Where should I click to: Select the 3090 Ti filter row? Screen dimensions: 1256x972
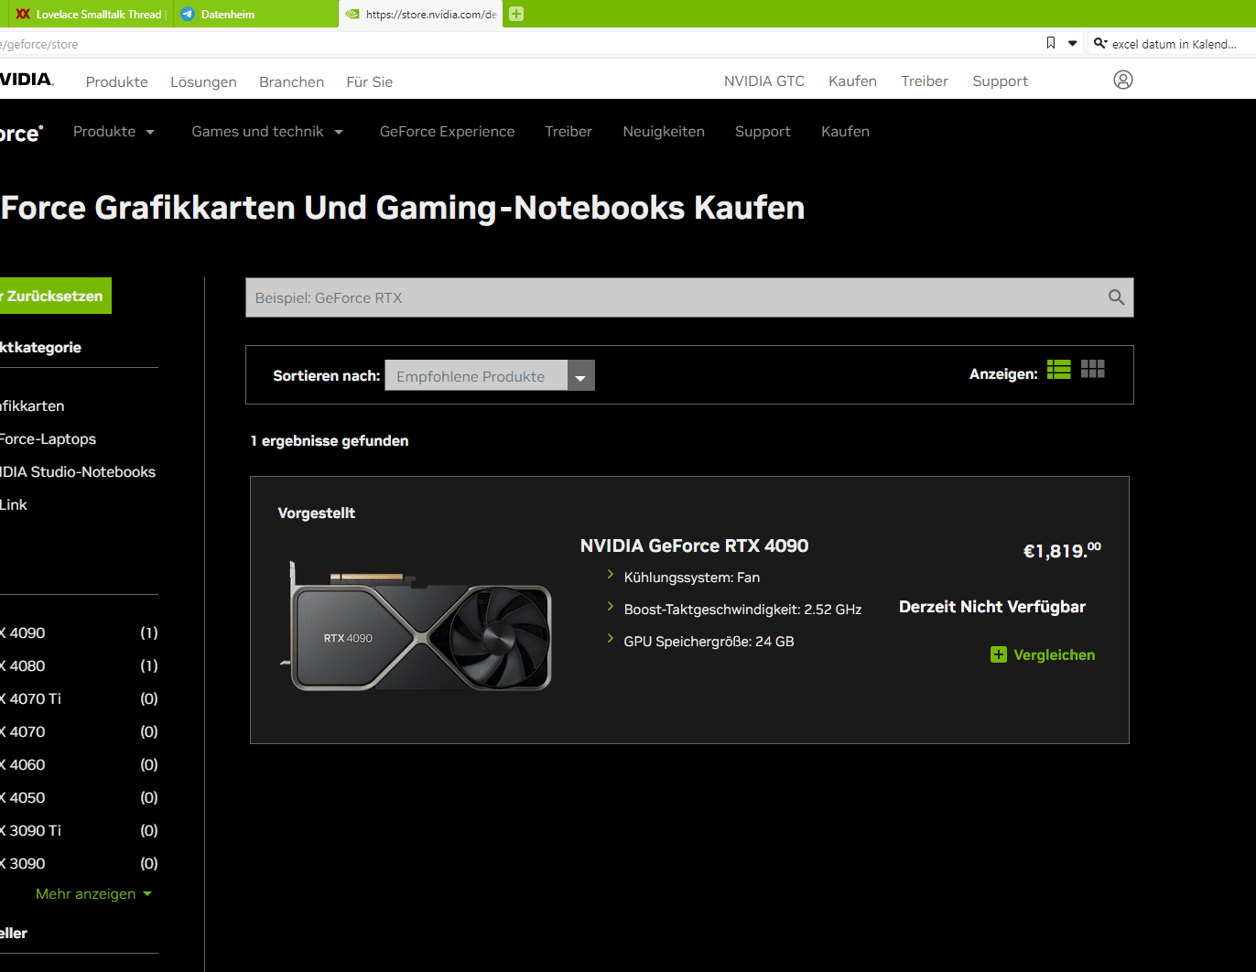coord(79,830)
